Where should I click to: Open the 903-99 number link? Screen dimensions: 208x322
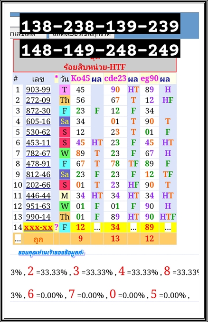coord(38,90)
